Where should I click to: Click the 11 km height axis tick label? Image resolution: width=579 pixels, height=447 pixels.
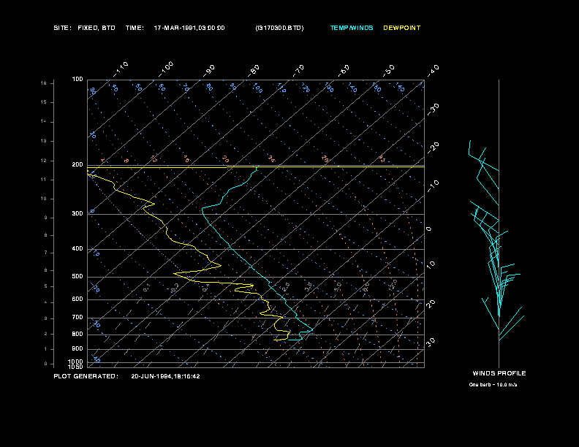click(x=44, y=180)
